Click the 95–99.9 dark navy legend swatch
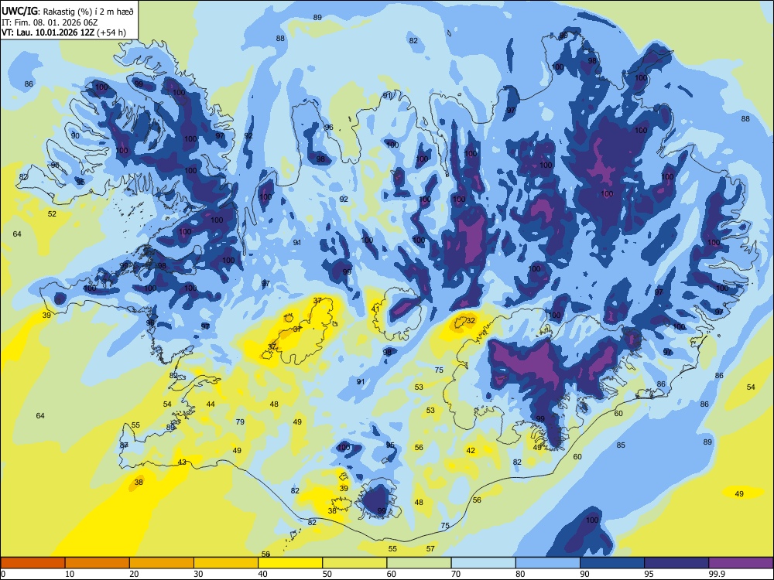 click(x=676, y=563)
